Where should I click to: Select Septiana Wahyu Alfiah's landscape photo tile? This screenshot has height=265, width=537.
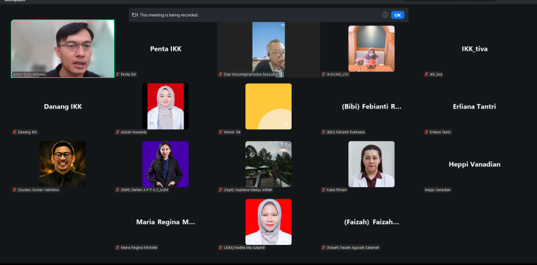268,164
